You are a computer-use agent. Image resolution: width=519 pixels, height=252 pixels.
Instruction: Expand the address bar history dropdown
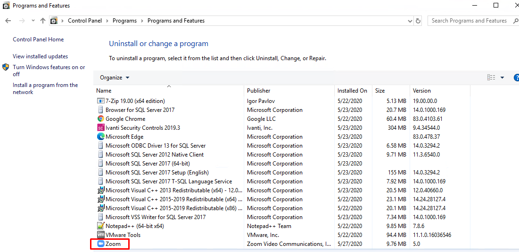coord(411,21)
